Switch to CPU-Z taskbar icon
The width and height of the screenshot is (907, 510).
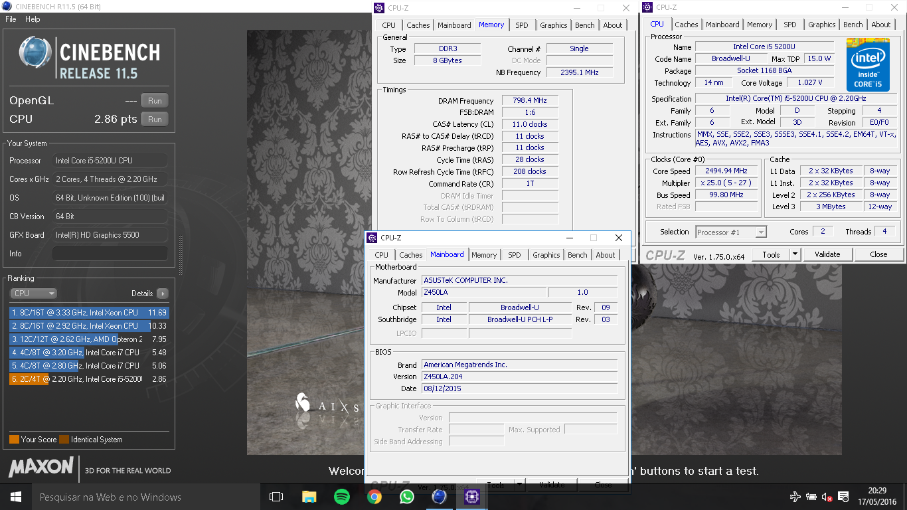pyautogui.click(x=471, y=497)
